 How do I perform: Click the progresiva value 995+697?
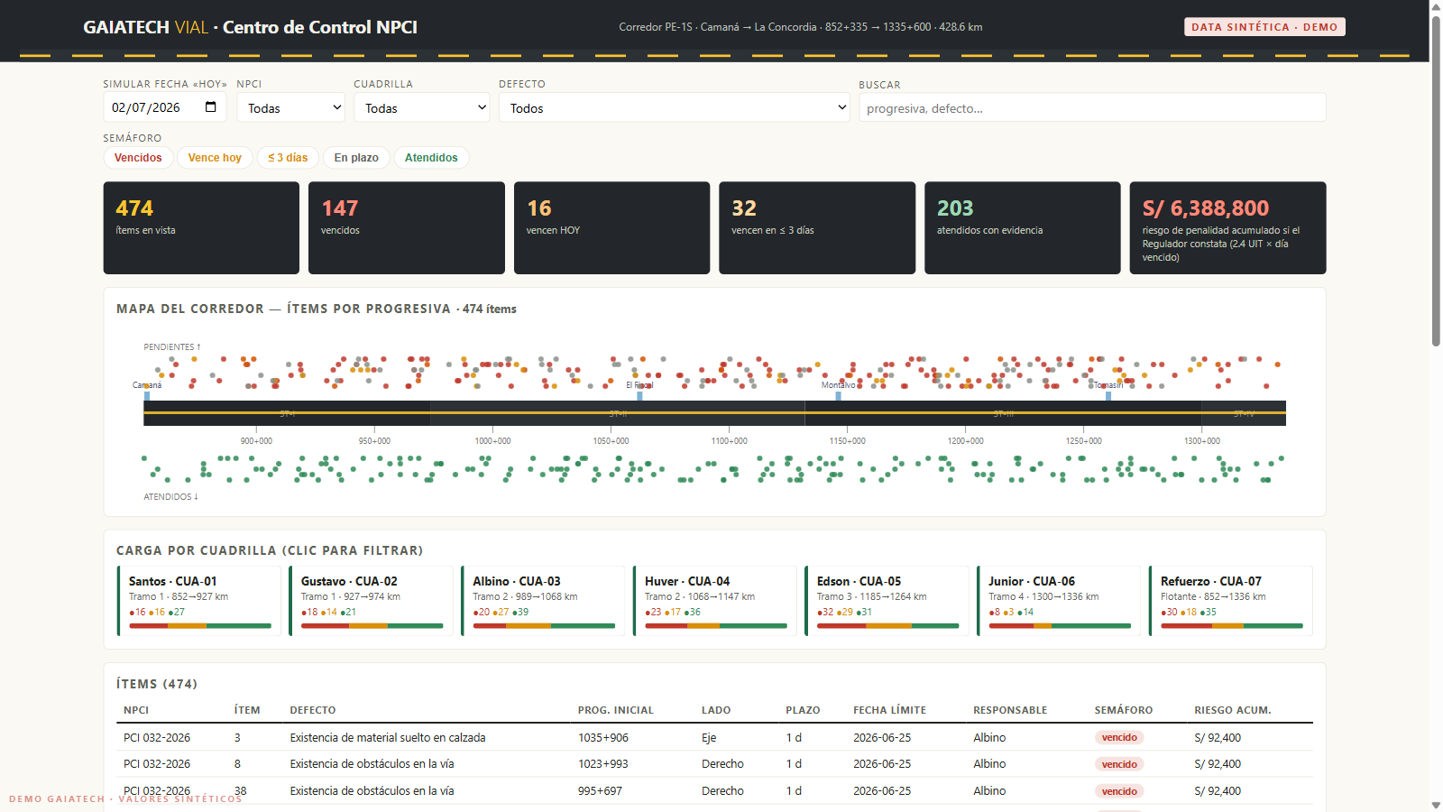[x=600, y=791]
